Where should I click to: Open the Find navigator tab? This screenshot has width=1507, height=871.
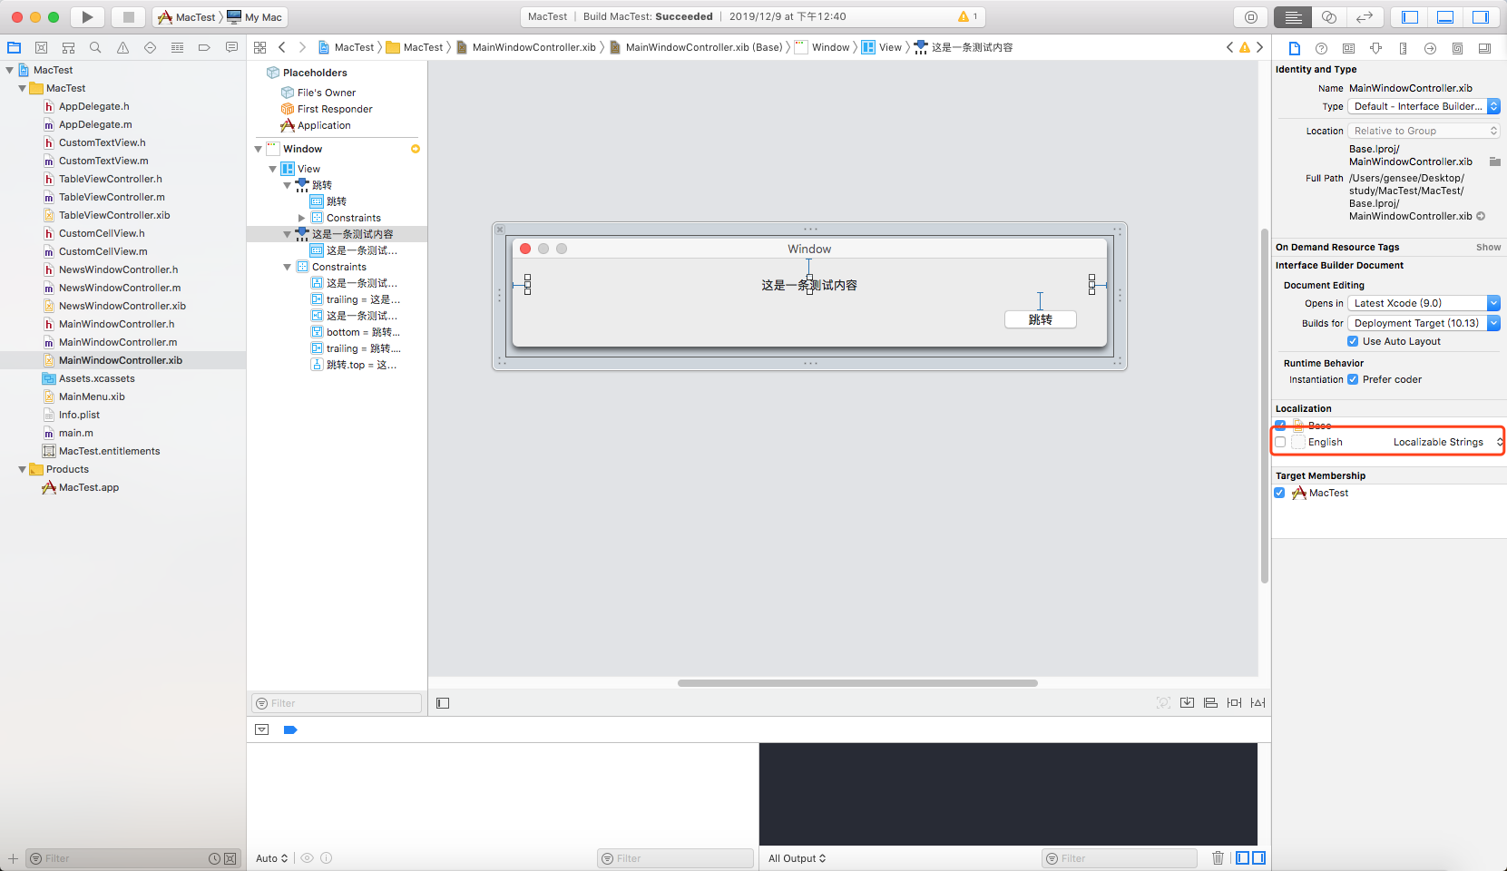[95, 47]
